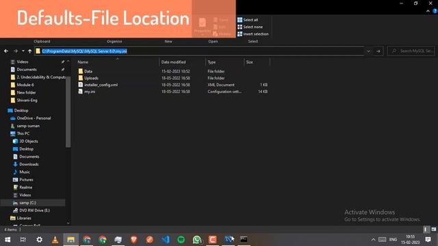Image resolution: width=438 pixels, height=246 pixels.
Task: Select installer_config.xml file
Action: click(x=101, y=85)
